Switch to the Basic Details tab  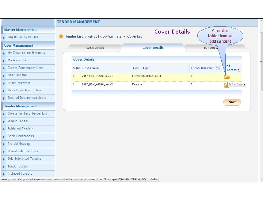pos(95,48)
